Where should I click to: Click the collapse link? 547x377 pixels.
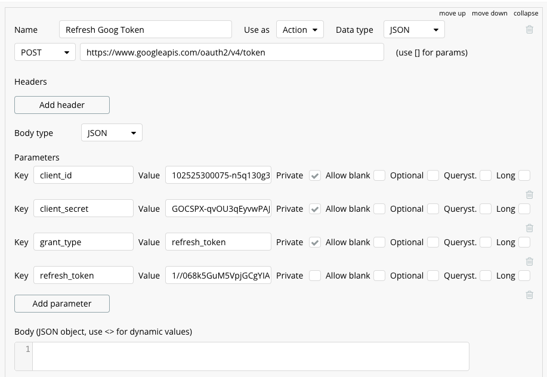click(526, 13)
